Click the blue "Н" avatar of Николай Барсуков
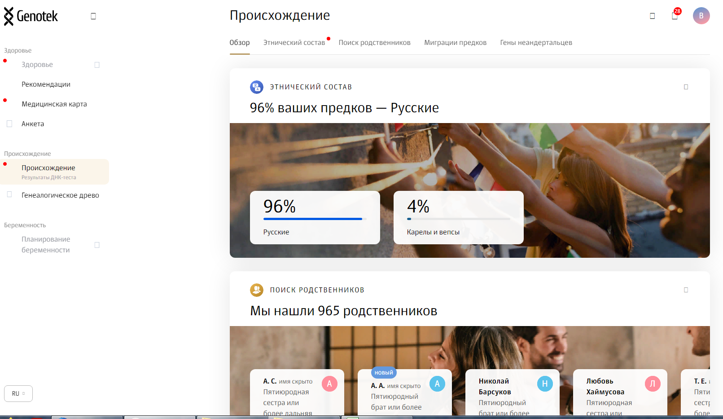723x419 pixels. [545, 384]
